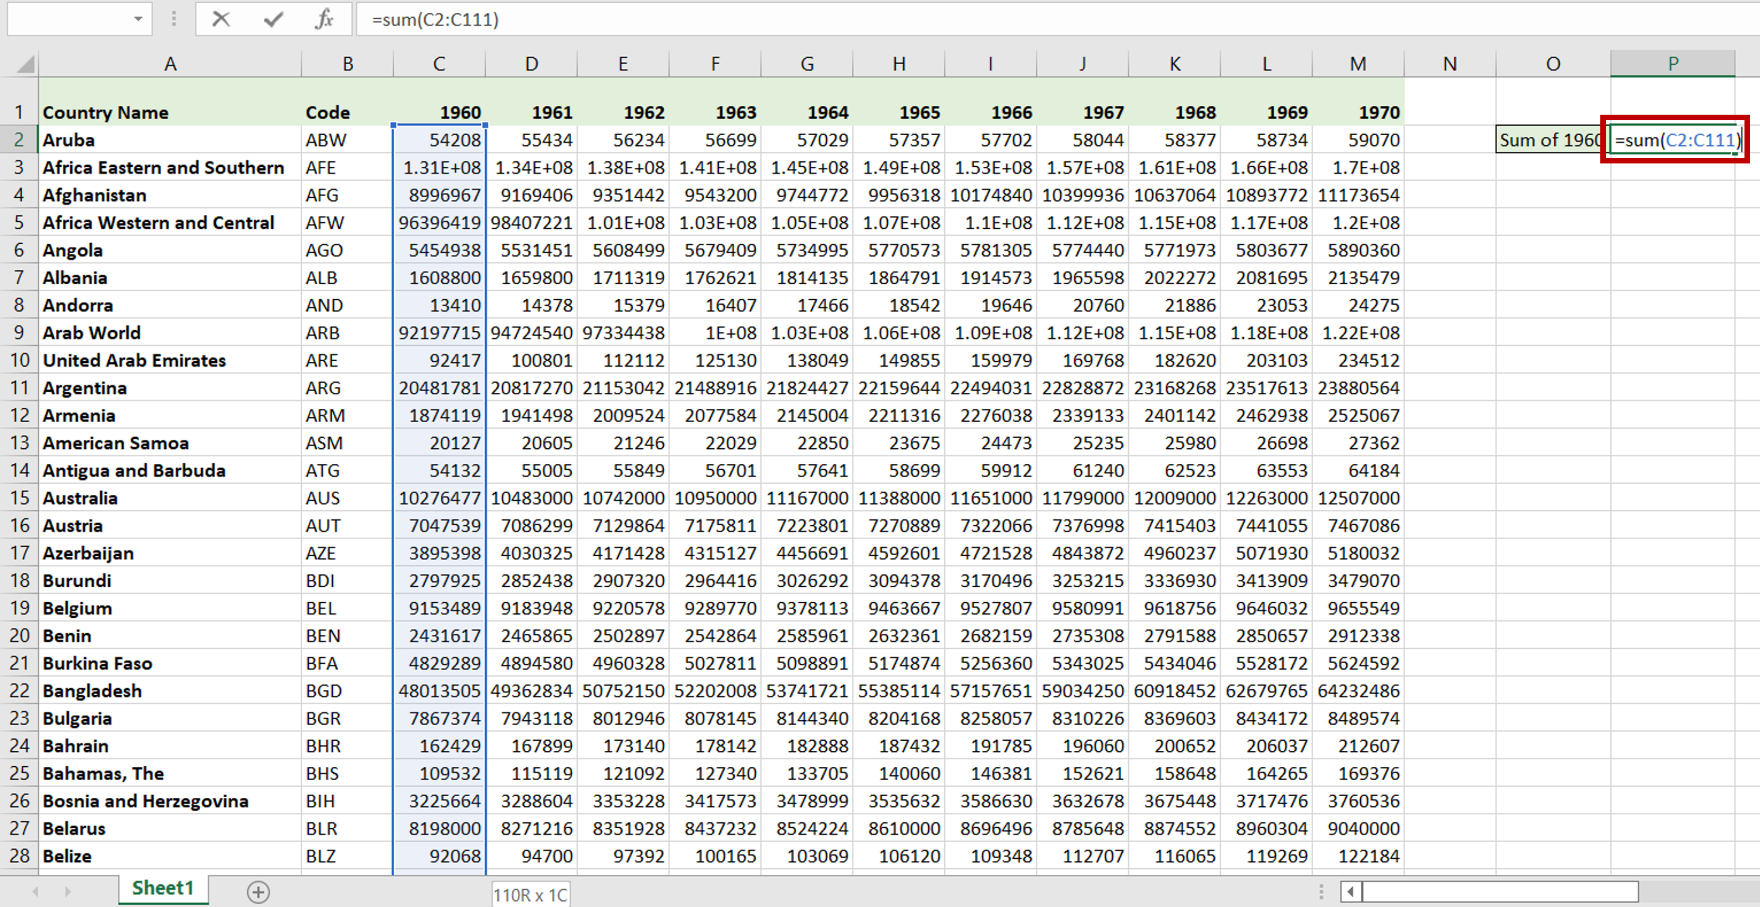Click the Name Box field
Viewport: 1760px width, 907px height.
68,19
